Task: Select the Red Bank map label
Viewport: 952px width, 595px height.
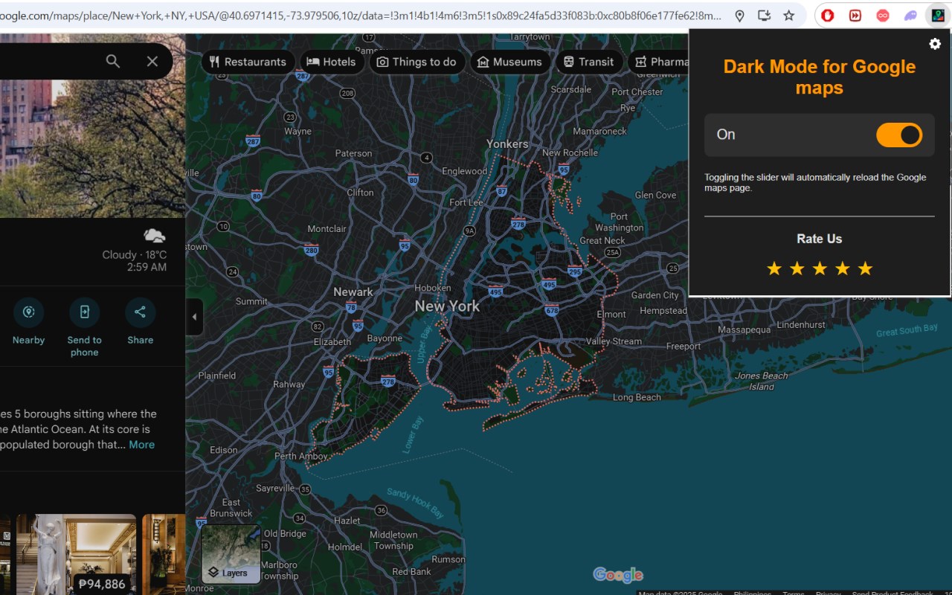Action: [x=411, y=572]
